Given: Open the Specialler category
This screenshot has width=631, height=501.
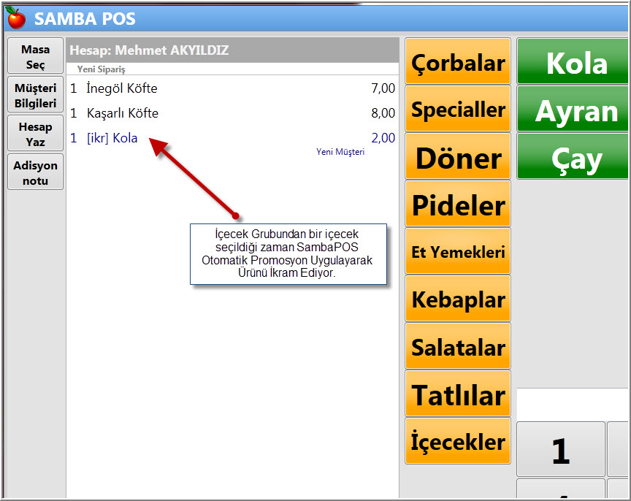Looking at the screenshot, I should (x=457, y=109).
